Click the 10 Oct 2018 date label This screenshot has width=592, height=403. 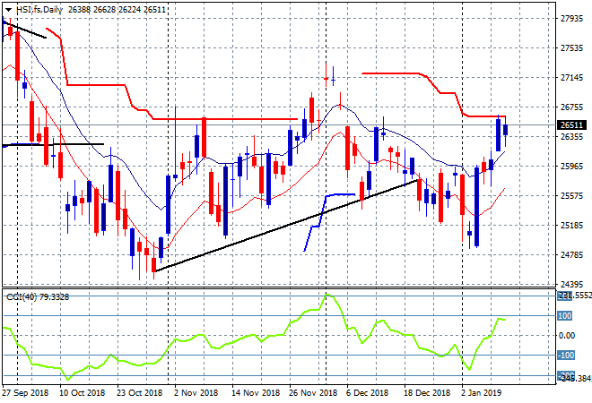82,393
